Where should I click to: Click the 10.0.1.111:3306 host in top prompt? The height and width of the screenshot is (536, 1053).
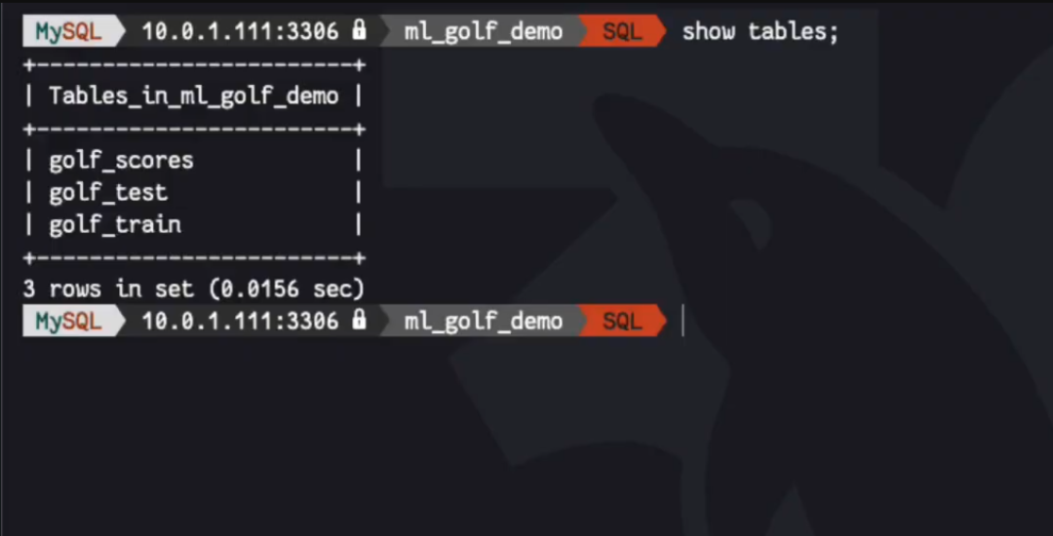coord(240,31)
